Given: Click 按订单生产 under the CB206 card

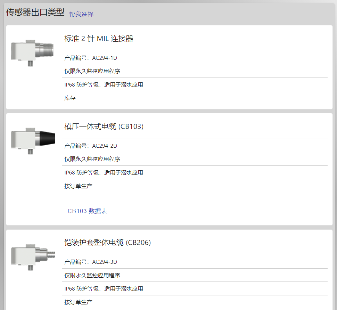Looking at the screenshot, I should pos(78,302).
